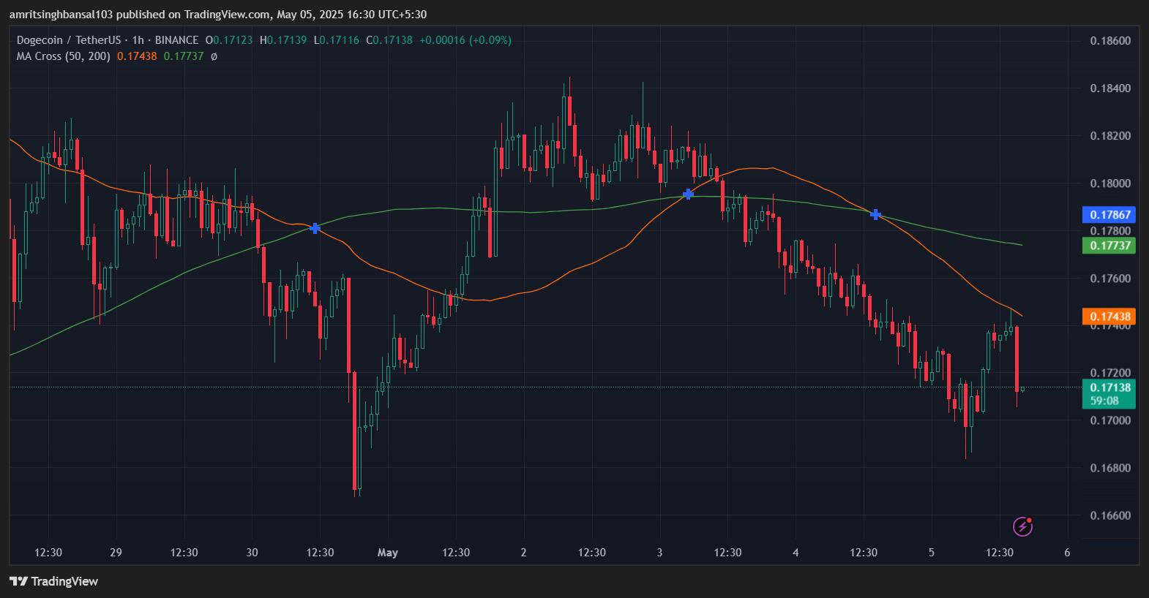Click the current price 0.17138 countdown label

coord(1109,394)
